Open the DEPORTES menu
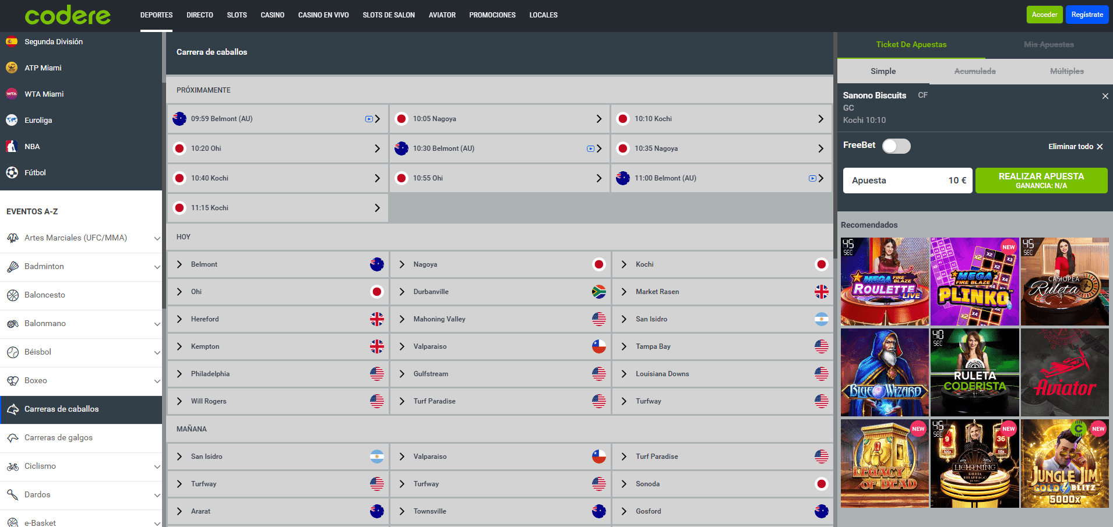This screenshot has width=1113, height=527. [156, 15]
